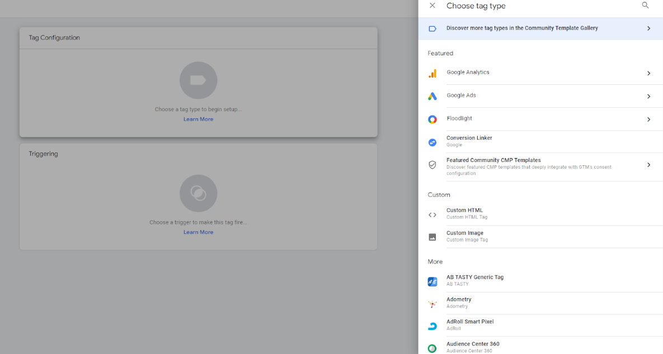Choose Adometry tag type
Screen dimensions: 663x354
[x=541, y=303]
